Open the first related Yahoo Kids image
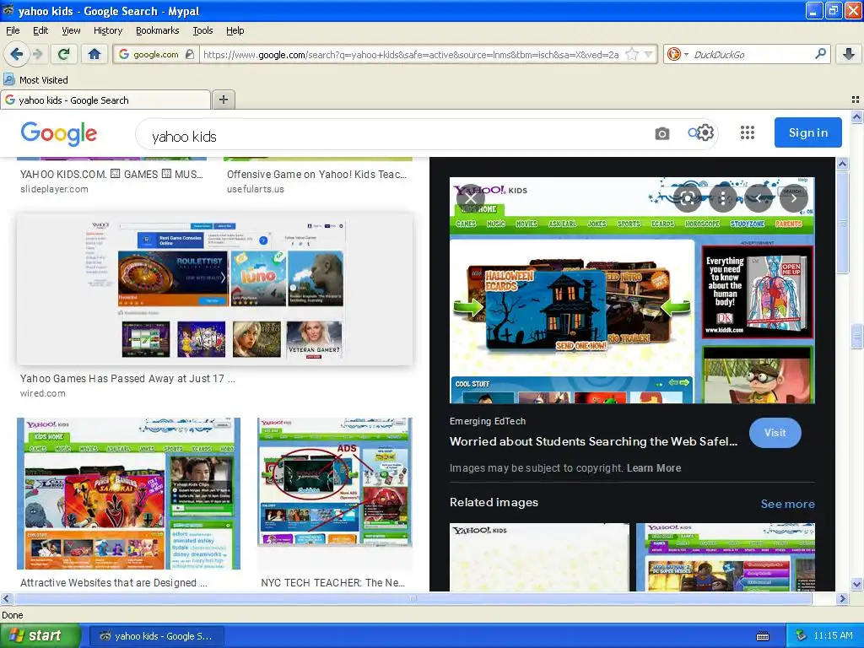 tap(539, 557)
